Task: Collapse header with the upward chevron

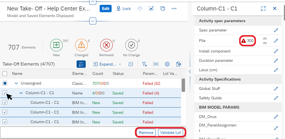Action: (x=93, y=2)
